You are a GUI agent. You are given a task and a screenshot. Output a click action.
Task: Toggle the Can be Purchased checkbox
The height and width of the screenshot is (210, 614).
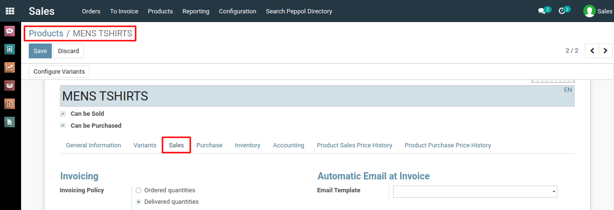coord(63,126)
